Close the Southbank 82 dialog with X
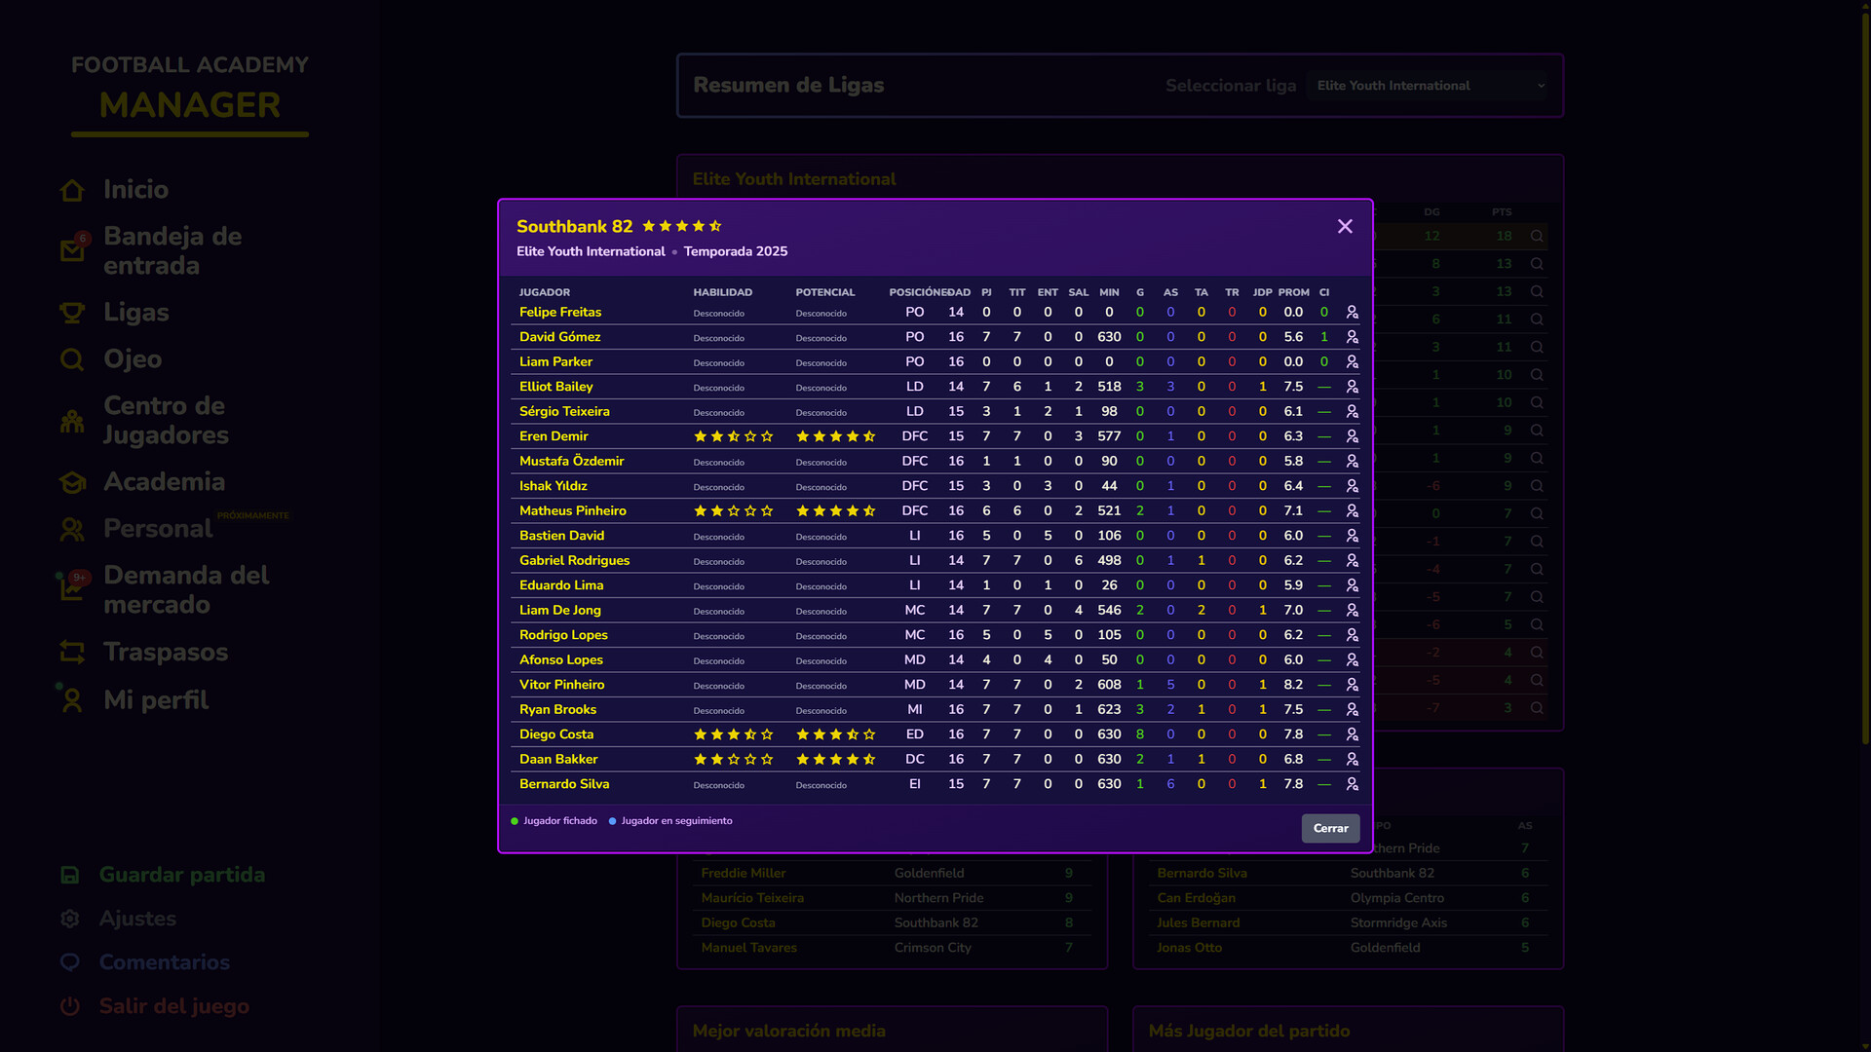This screenshot has height=1052, width=1871. (x=1345, y=227)
